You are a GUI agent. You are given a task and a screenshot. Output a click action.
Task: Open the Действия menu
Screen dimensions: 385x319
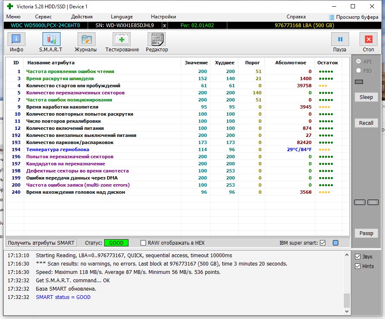82,17
